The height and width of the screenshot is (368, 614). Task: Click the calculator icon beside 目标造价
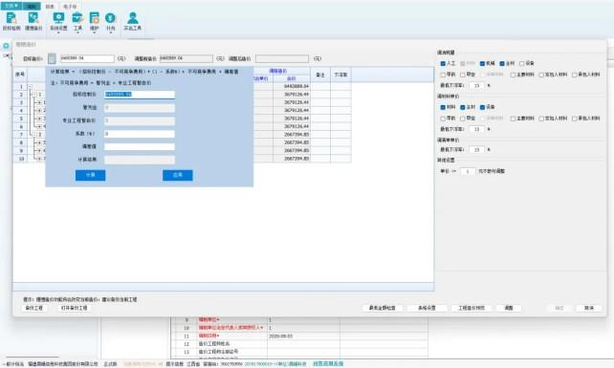pyautogui.click(x=52, y=58)
